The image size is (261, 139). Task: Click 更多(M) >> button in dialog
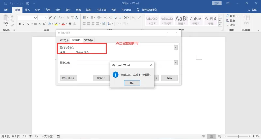pos(68,78)
